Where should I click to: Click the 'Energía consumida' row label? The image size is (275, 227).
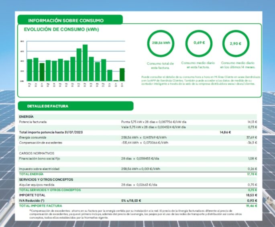click(33, 137)
